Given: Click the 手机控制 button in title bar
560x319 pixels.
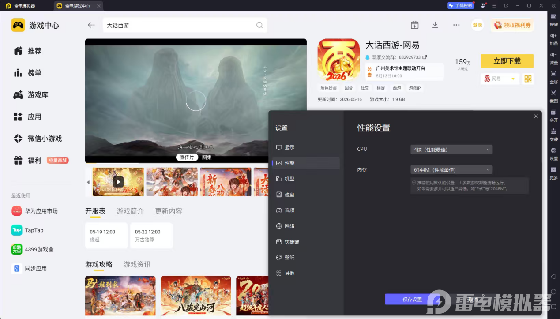Looking at the screenshot, I should [461, 6].
